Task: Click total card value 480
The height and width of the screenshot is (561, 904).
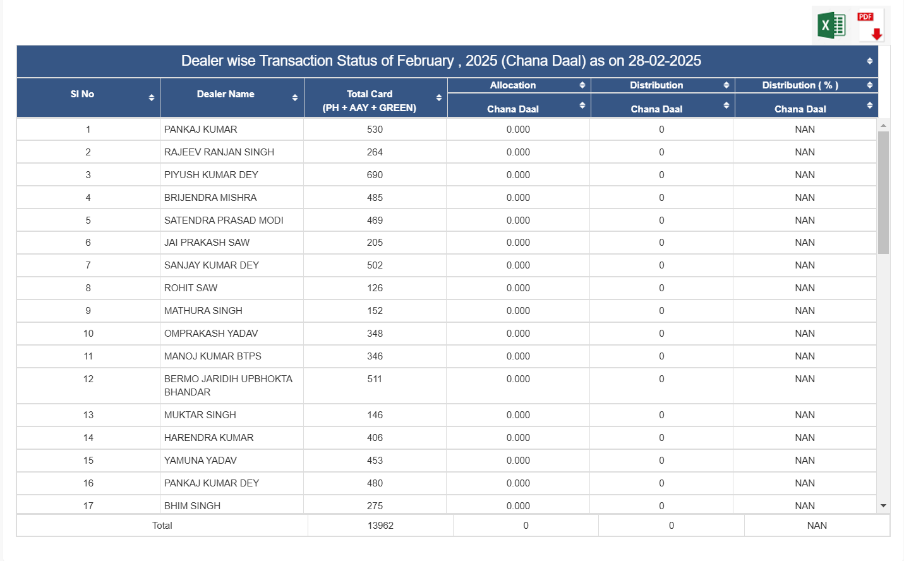Action: 375,483
